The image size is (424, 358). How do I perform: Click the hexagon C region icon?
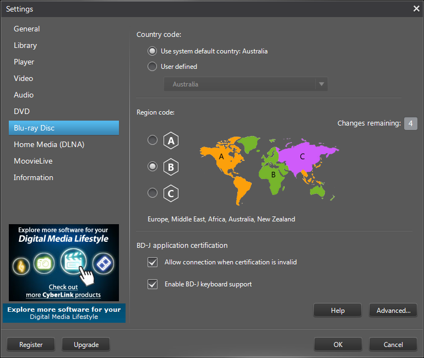click(x=171, y=193)
